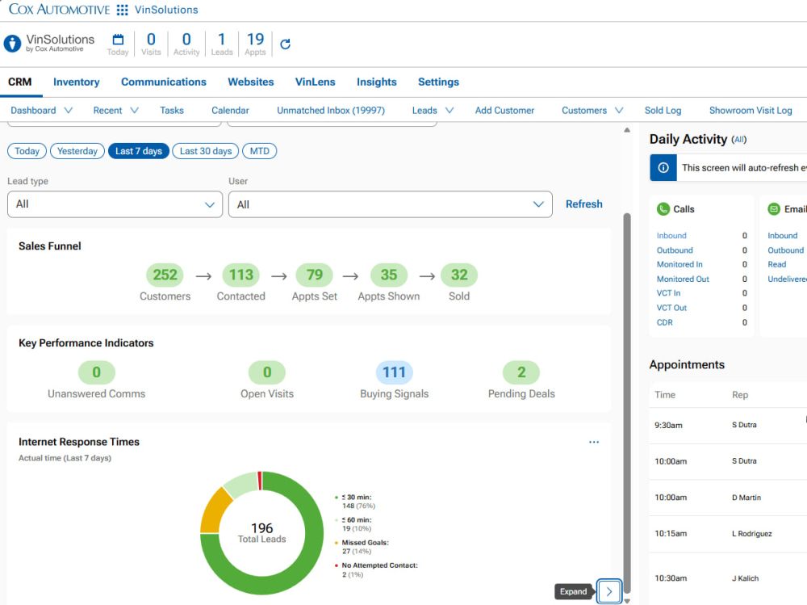Click the VinSolutions keyhole logo icon
This screenshot has width=807, height=605.
point(12,44)
